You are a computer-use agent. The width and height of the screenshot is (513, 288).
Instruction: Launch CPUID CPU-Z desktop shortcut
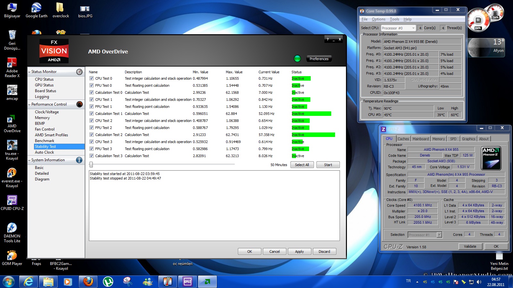tap(12, 203)
